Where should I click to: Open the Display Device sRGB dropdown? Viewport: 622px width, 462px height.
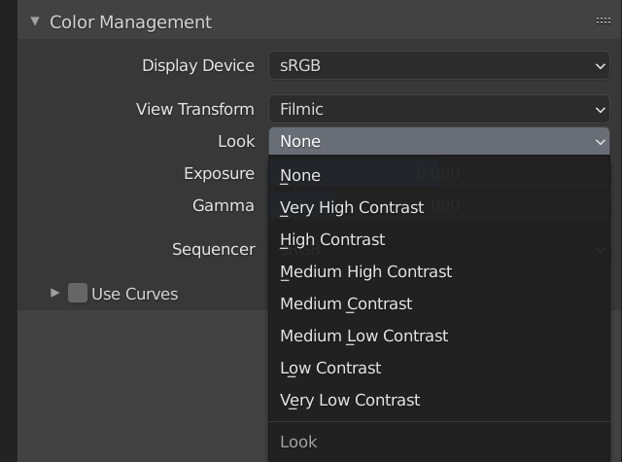(437, 66)
